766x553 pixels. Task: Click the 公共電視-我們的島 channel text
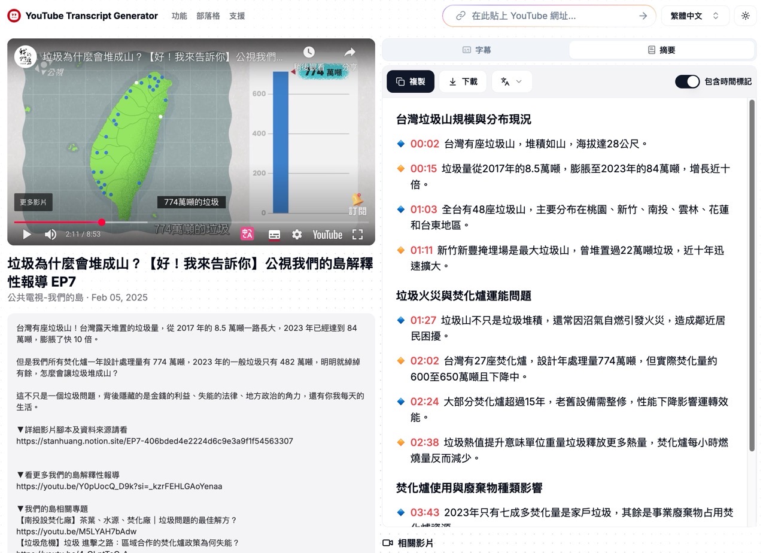[x=45, y=297]
